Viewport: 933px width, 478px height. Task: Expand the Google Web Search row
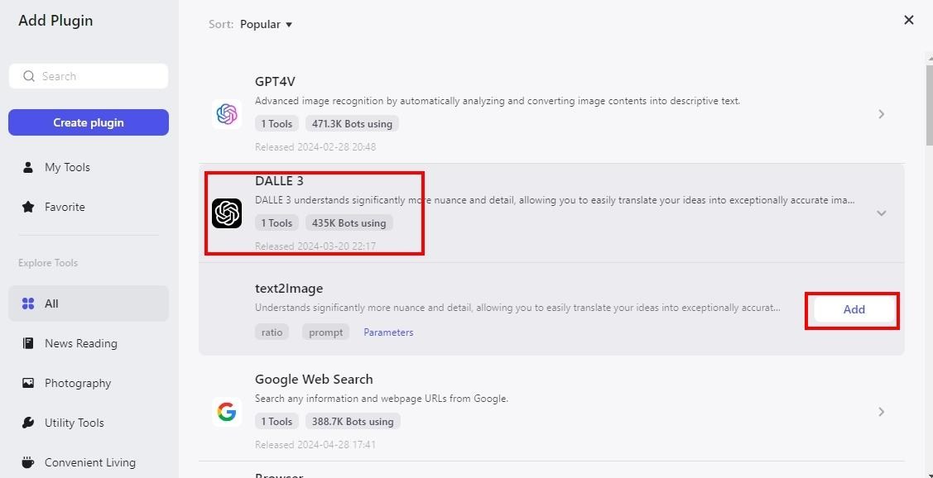[x=881, y=412]
